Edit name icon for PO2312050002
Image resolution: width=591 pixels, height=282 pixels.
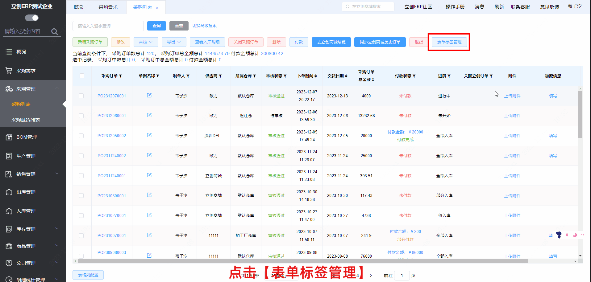(149, 135)
